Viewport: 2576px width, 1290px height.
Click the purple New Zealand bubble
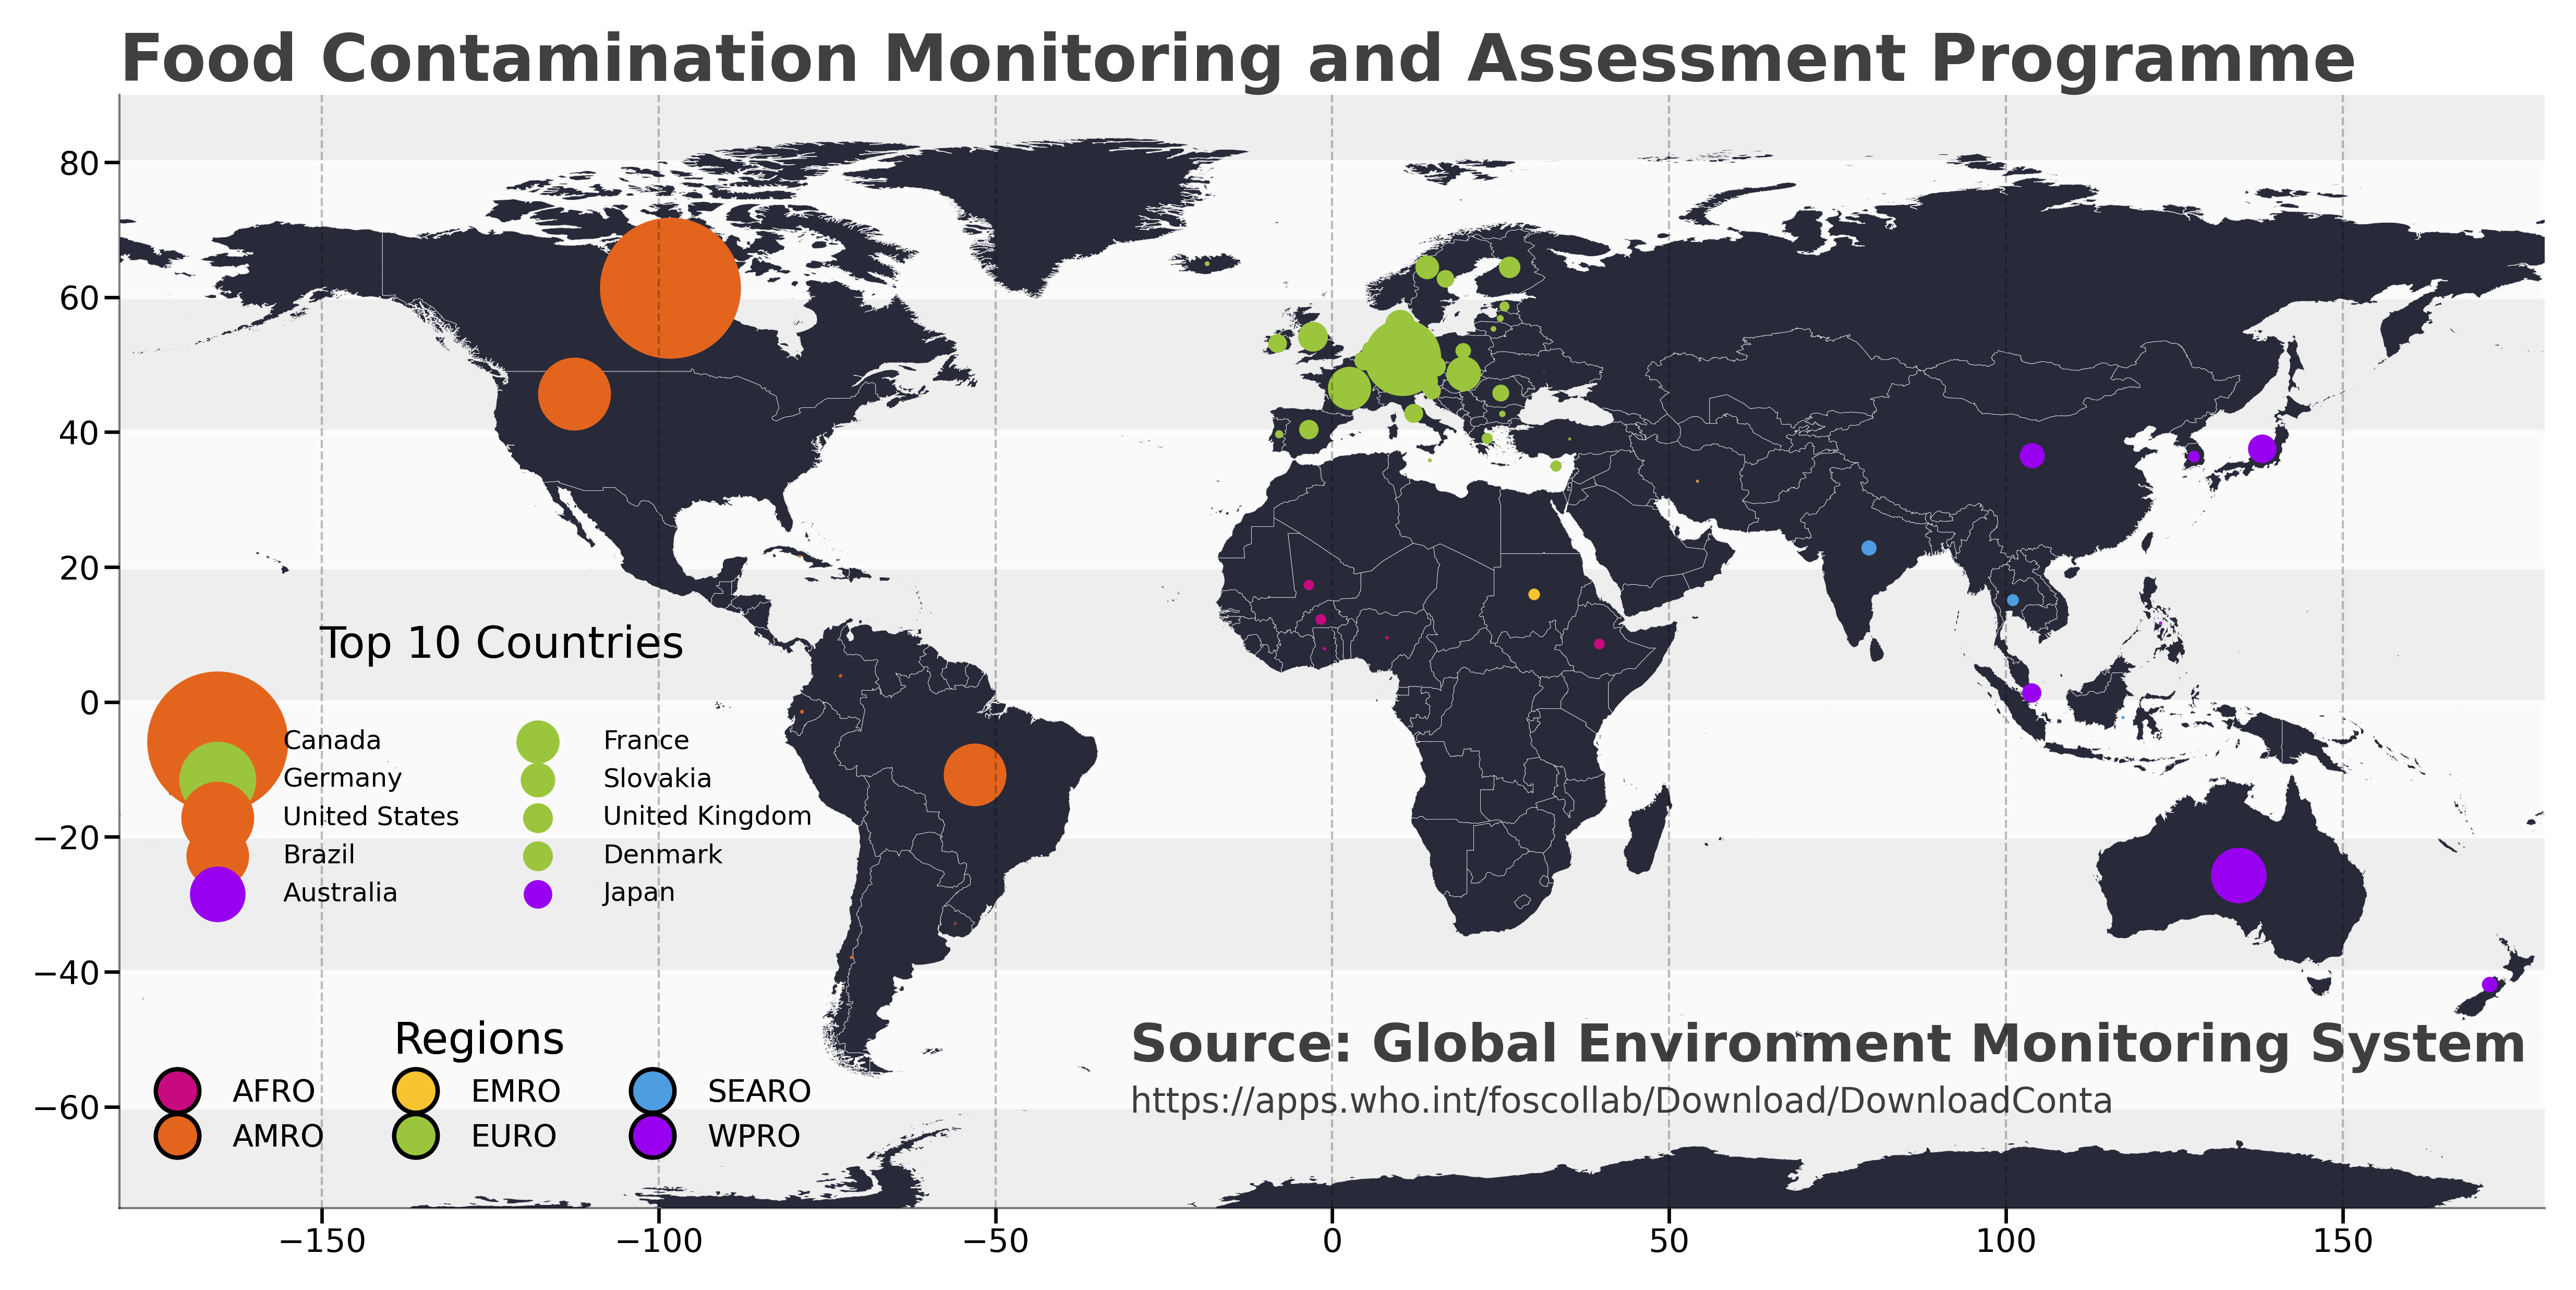tap(2489, 985)
